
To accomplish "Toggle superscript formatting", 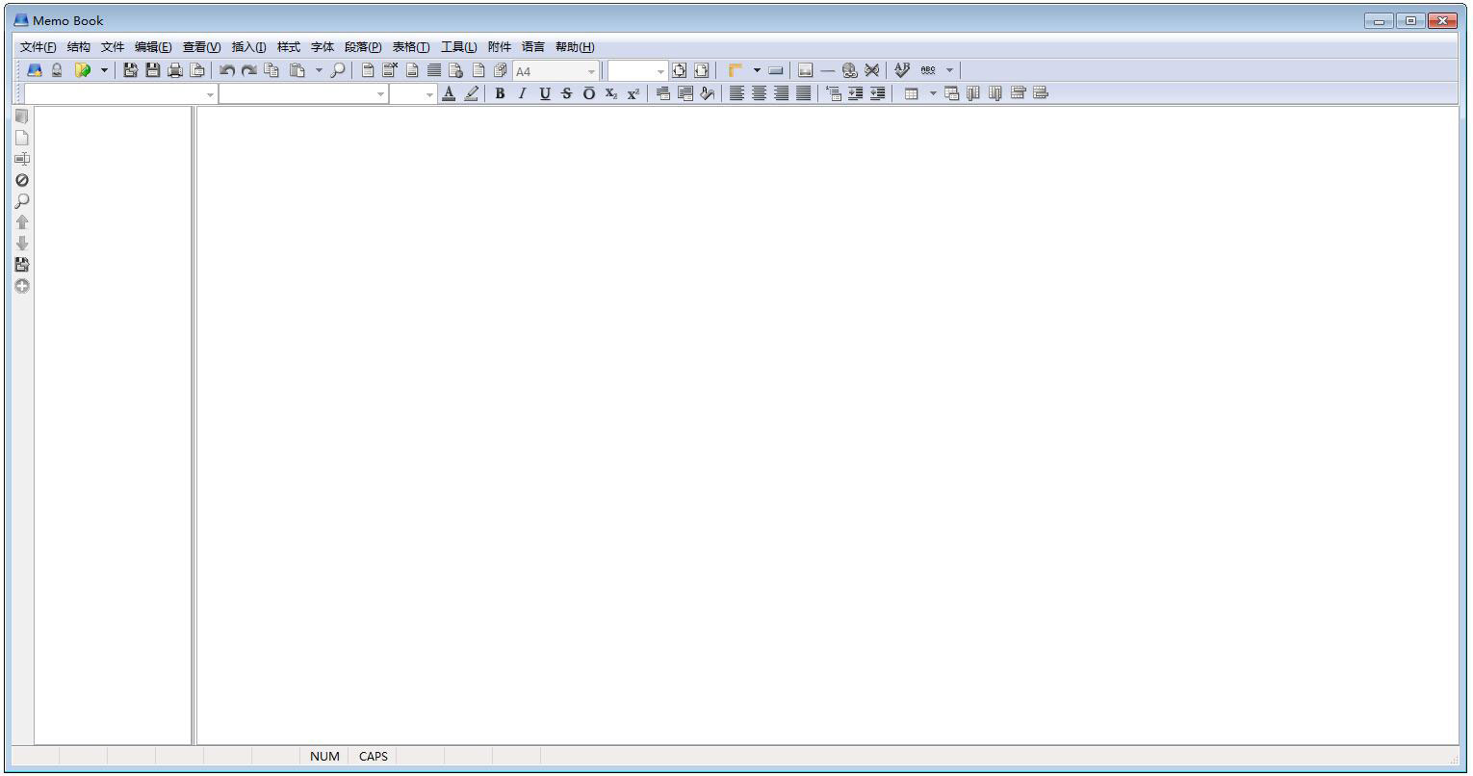I will pyautogui.click(x=633, y=93).
